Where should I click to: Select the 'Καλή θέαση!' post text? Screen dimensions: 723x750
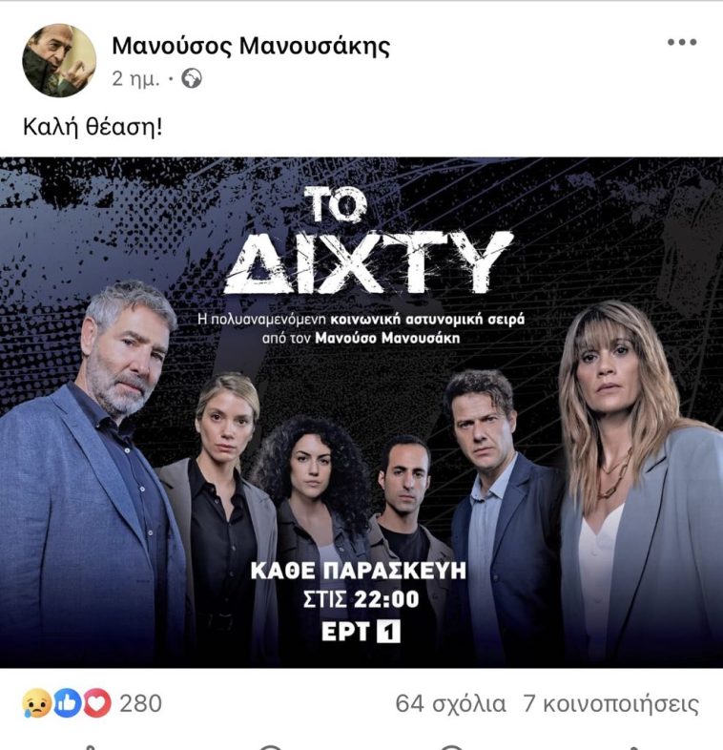click(93, 127)
